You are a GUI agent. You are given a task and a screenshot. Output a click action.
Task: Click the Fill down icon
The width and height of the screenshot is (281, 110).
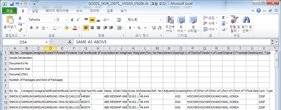click(224, 23)
